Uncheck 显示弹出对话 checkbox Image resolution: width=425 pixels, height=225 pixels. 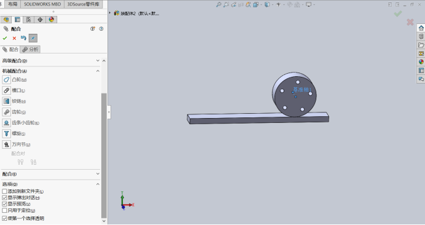click(4, 197)
